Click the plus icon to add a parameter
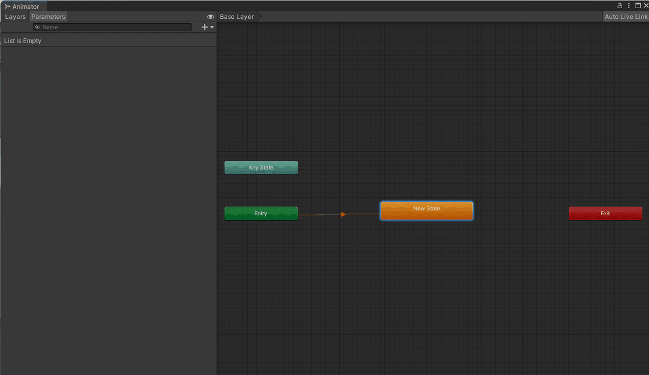 tap(204, 26)
